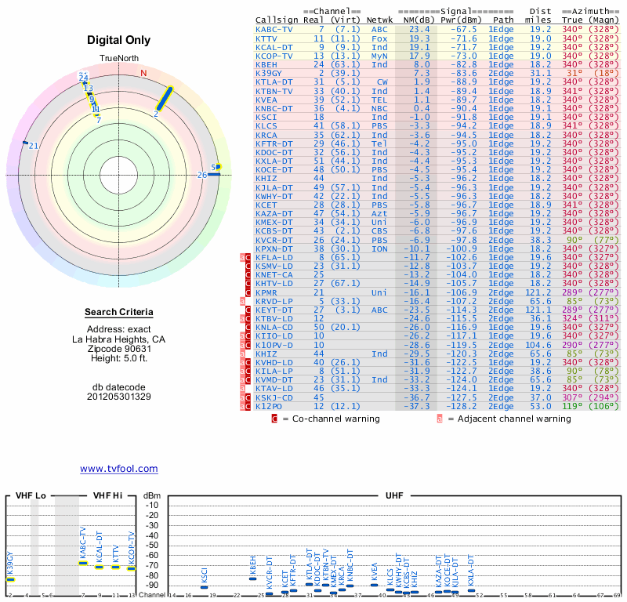Click red co-channel warning legend icon
The height and width of the screenshot is (602, 627).
tap(274, 419)
